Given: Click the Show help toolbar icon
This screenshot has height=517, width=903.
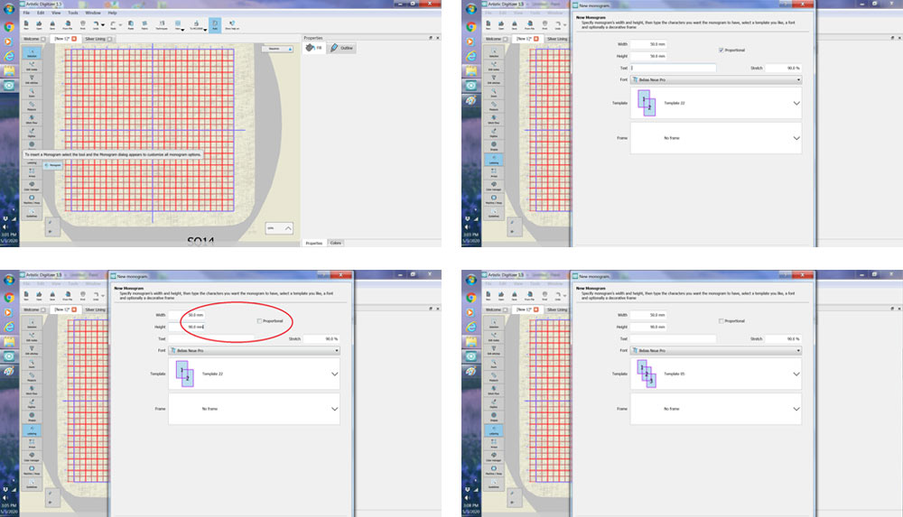Looking at the screenshot, I should (x=232, y=25).
